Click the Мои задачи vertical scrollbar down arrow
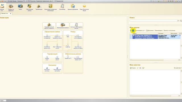 181,58
